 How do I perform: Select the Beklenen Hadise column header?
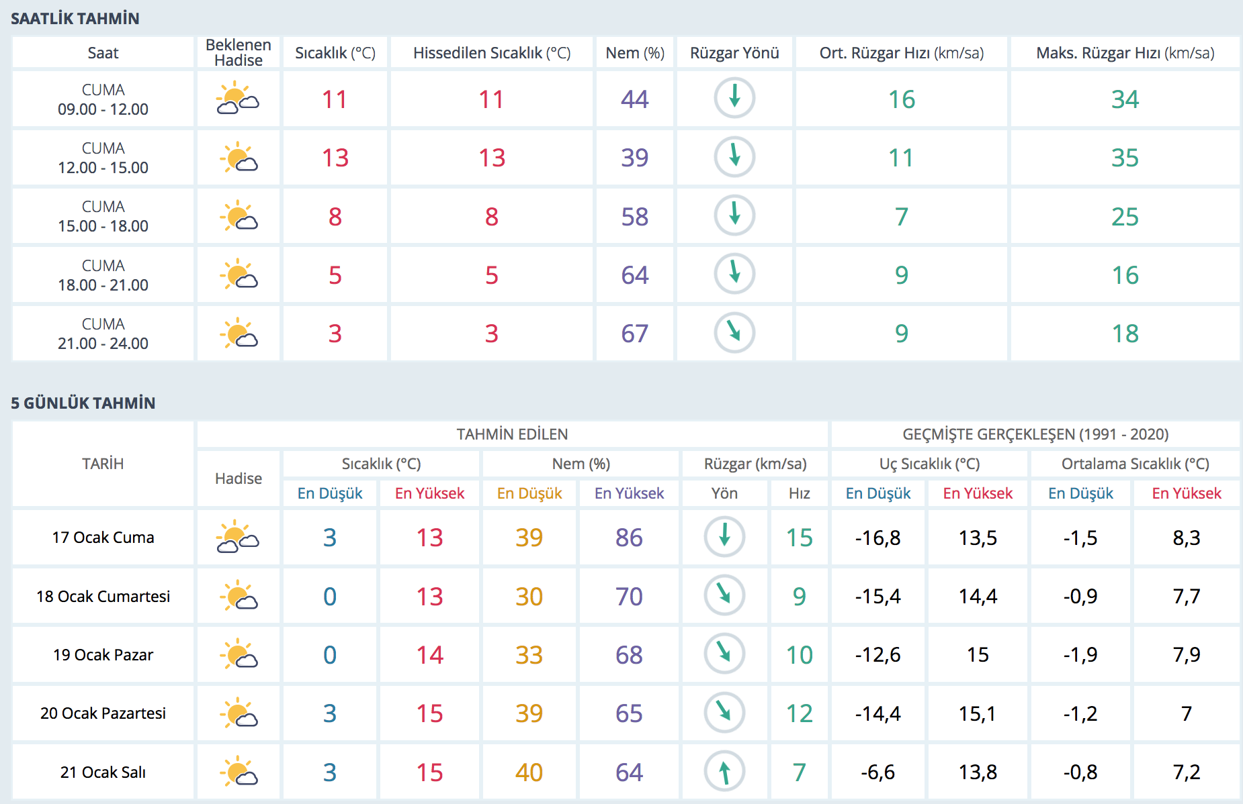pyautogui.click(x=238, y=52)
